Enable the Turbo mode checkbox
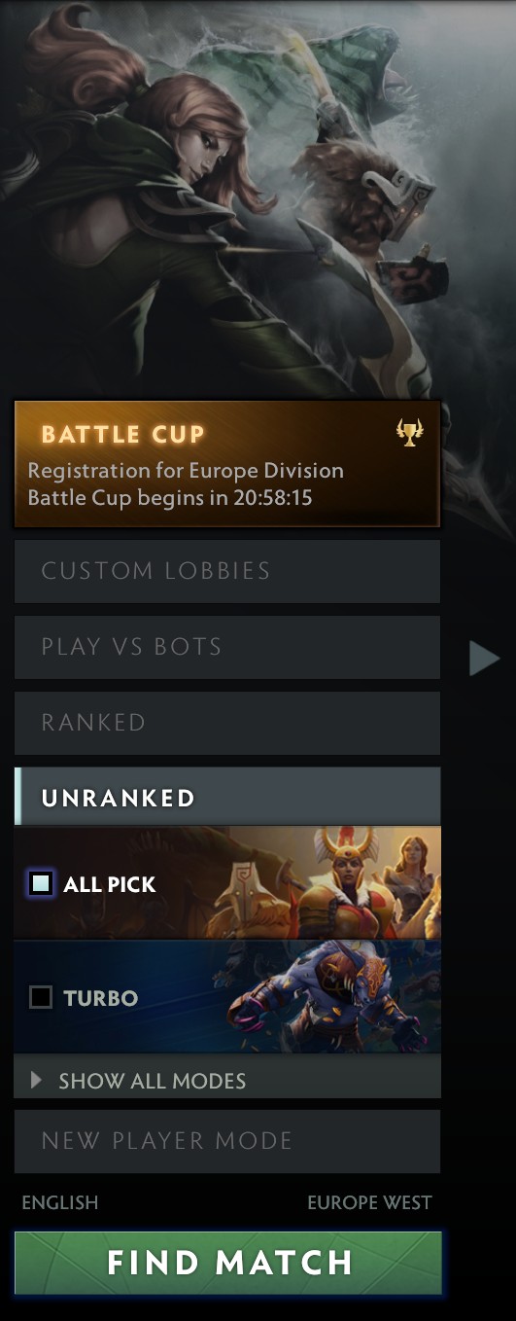This screenshot has width=516, height=1321. click(x=41, y=997)
